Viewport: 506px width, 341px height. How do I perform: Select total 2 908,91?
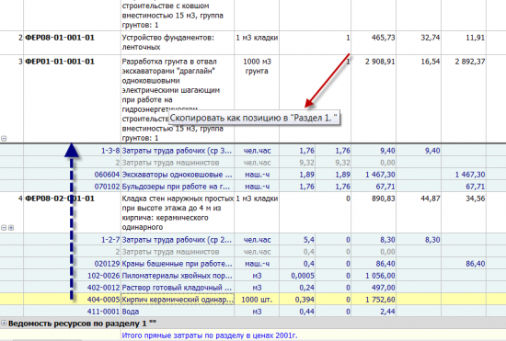[380, 62]
